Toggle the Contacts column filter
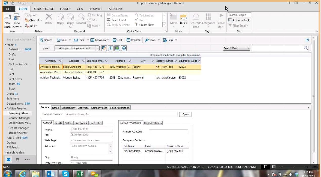 pyautogui.click(x=83, y=61)
